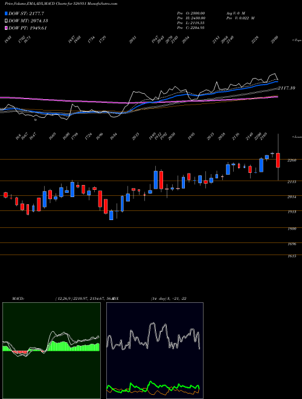Click the 'Pre H' high price value

[191, 18]
